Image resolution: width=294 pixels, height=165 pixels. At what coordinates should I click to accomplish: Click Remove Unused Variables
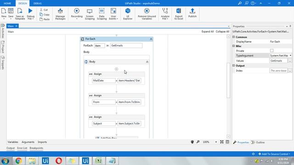point(147,14)
